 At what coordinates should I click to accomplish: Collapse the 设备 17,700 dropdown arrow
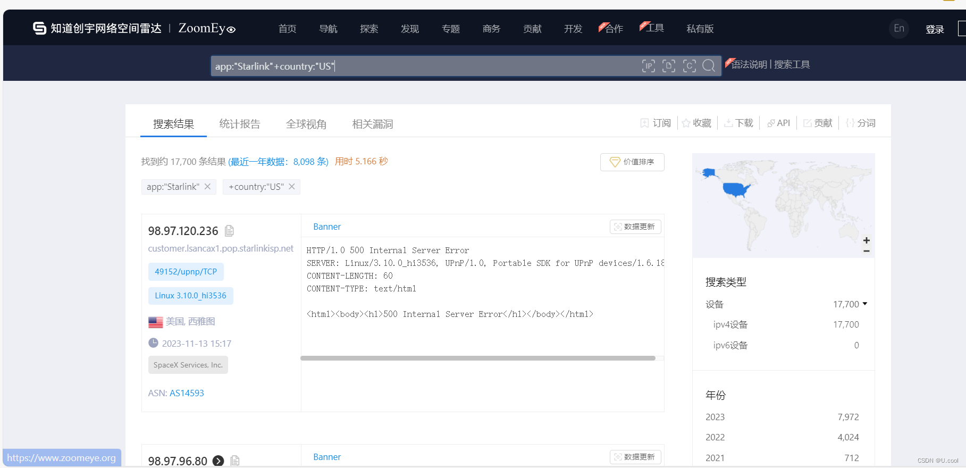point(865,304)
